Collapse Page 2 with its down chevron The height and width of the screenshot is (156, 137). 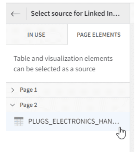click(x=13, y=105)
